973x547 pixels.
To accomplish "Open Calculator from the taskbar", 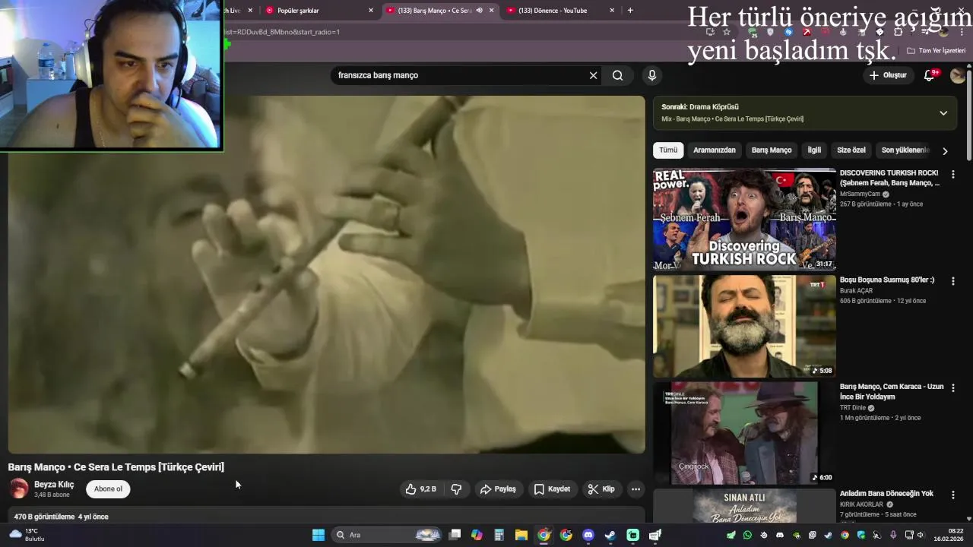I will pos(499,535).
